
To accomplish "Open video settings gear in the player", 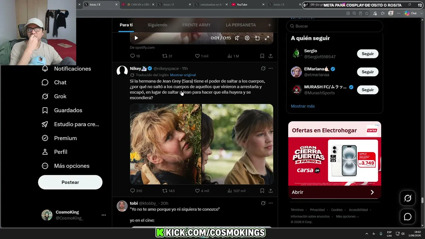I will point(247,38).
